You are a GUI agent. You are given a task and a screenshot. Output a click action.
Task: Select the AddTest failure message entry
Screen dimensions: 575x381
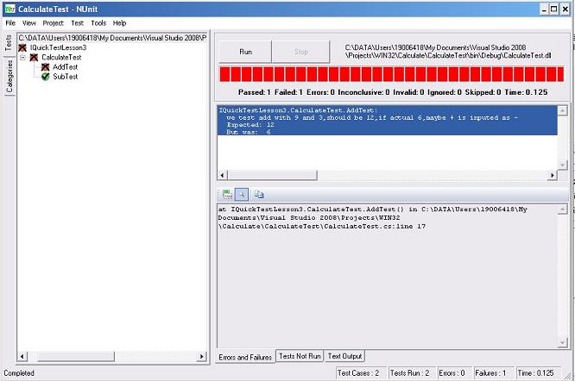(388, 121)
